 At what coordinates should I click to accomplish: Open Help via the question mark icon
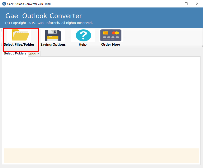(83, 35)
